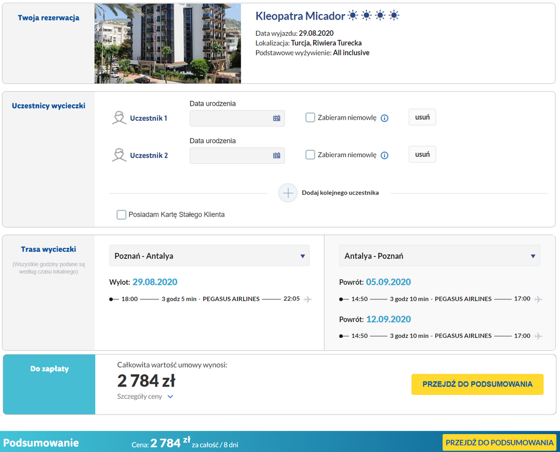The width and height of the screenshot is (560, 452).
Task: Open calendar icon for Uczestnik 1 birth date
Action: [277, 118]
